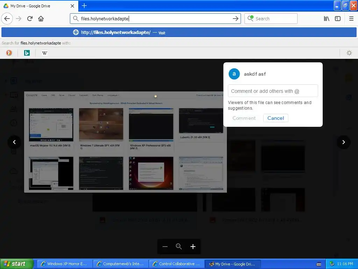Open the browser home page
This screenshot has width=358, height=269.
click(x=41, y=19)
